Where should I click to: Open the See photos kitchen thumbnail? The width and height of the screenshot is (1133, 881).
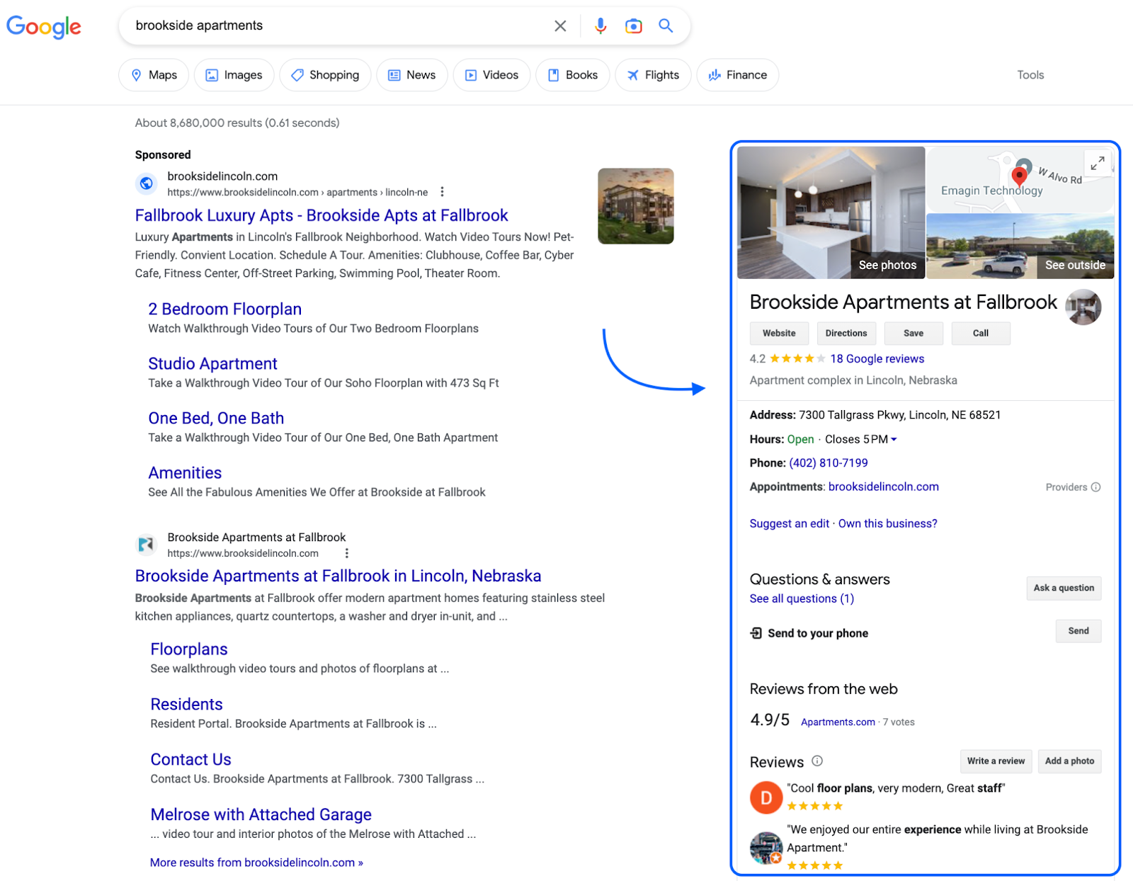[831, 212]
